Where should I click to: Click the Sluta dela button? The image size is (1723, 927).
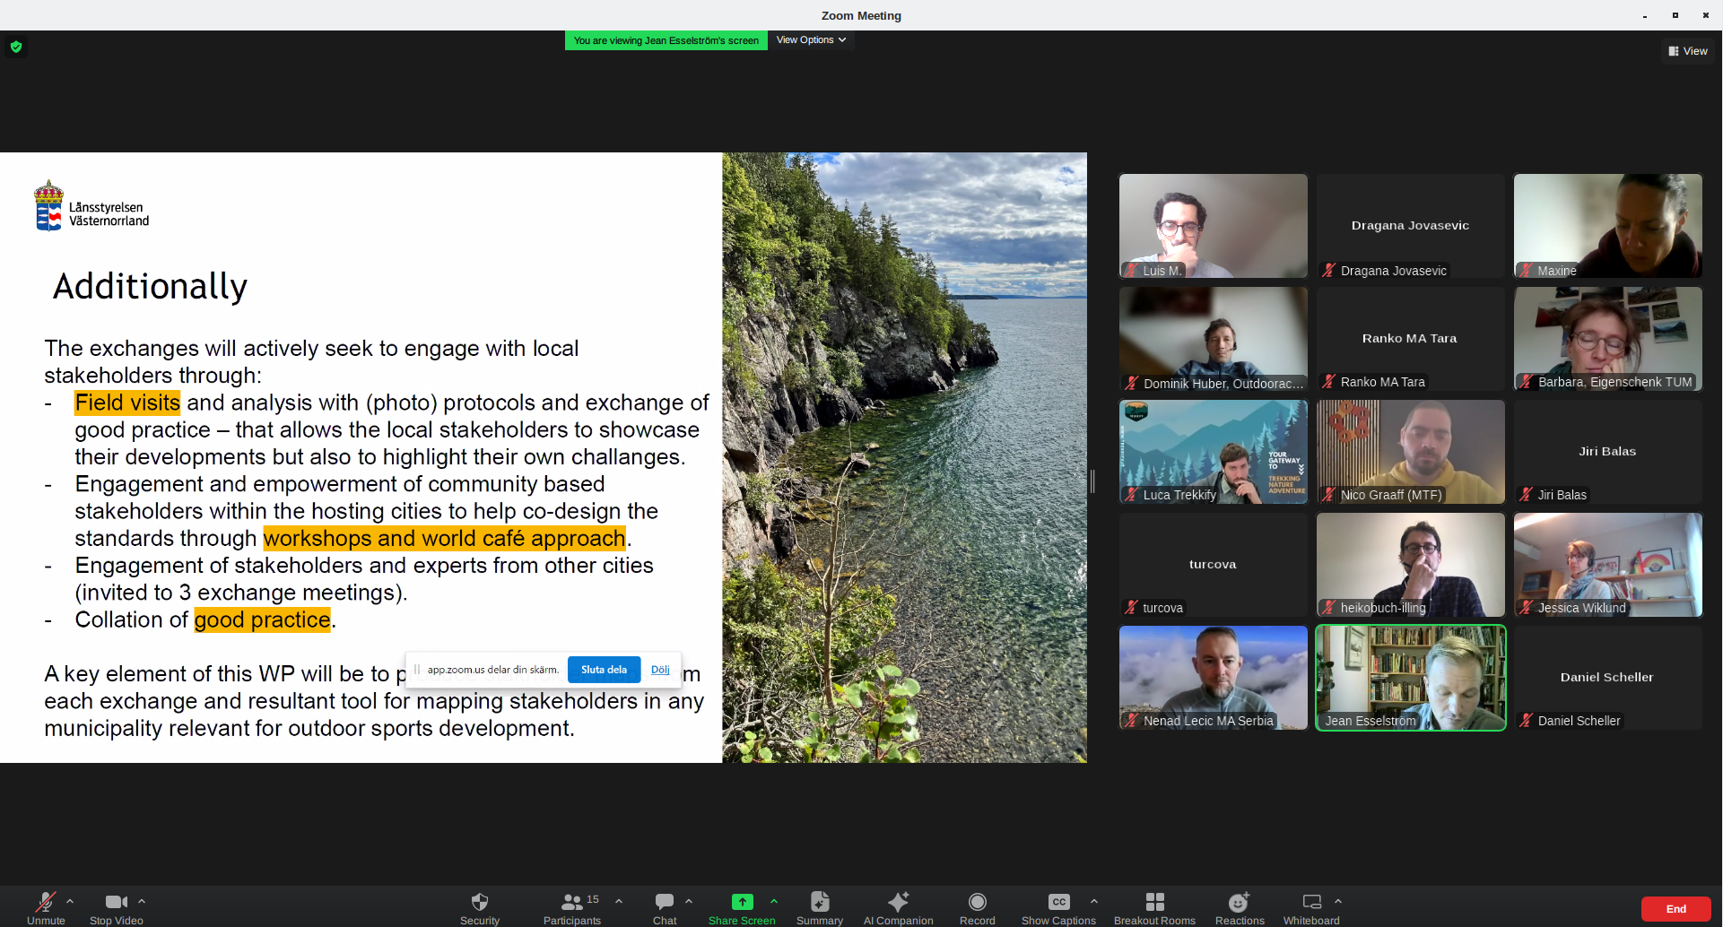[604, 670]
